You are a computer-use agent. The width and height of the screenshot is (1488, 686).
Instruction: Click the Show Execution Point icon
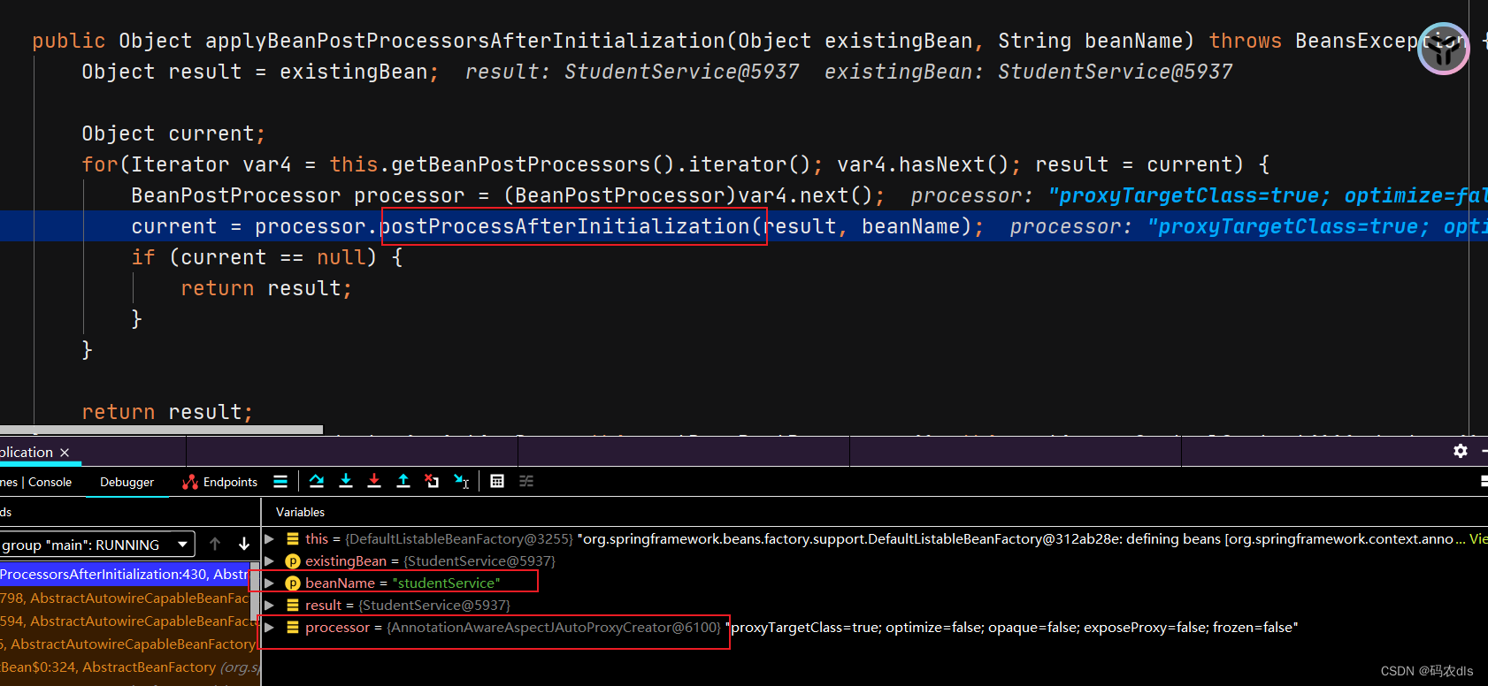click(280, 481)
